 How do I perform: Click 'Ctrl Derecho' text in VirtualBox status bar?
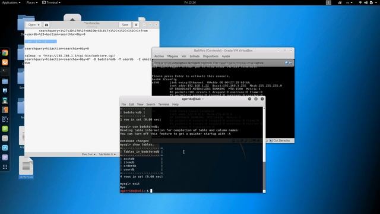point(281,140)
